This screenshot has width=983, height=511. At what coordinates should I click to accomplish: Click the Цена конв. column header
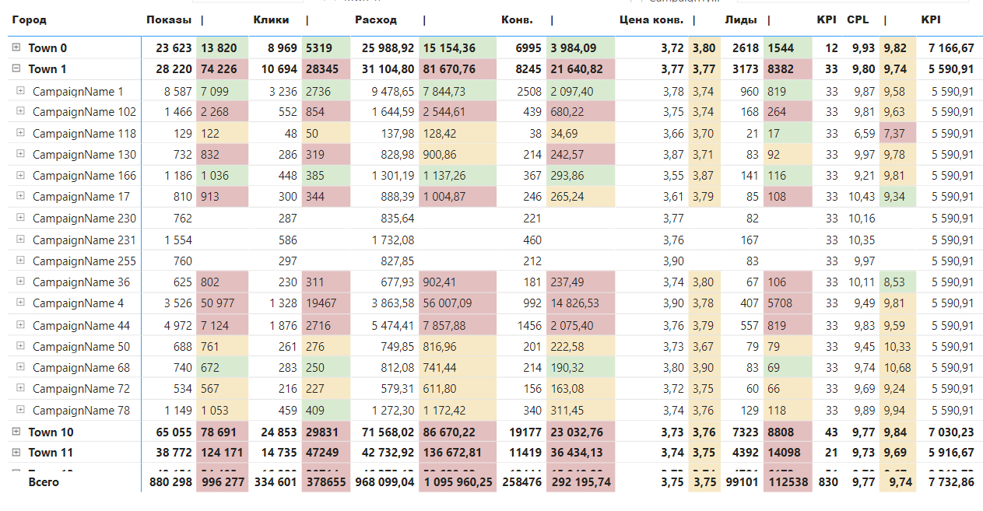point(651,19)
